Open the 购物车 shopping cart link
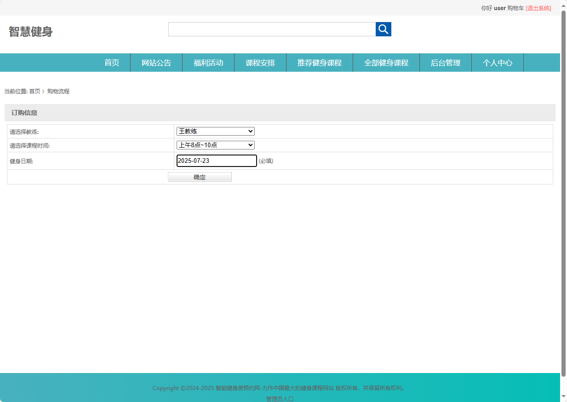The image size is (567, 402). (x=515, y=8)
